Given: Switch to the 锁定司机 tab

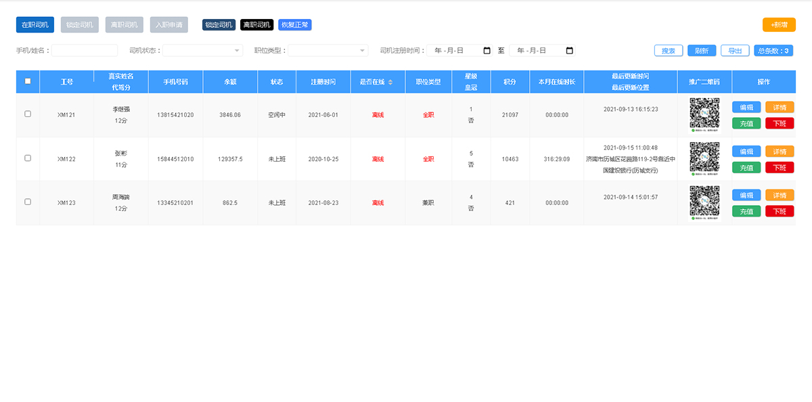Looking at the screenshot, I should [79, 24].
